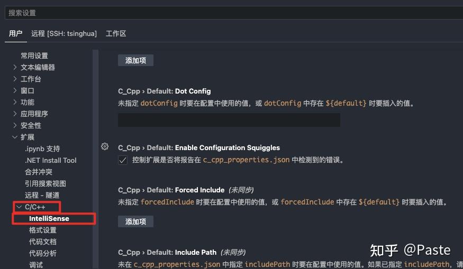Toggle Enable Configuration Squiggles checkbox
The image size is (463, 269).
pos(123,160)
